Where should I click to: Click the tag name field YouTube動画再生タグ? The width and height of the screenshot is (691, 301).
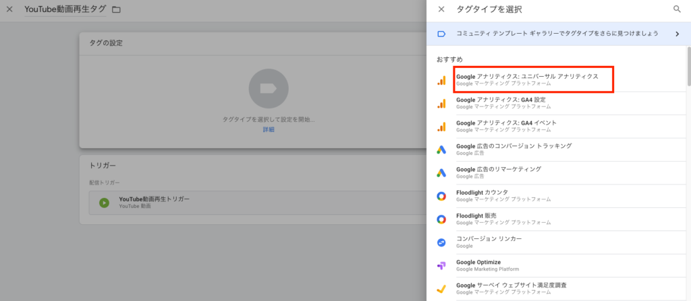pos(65,9)
